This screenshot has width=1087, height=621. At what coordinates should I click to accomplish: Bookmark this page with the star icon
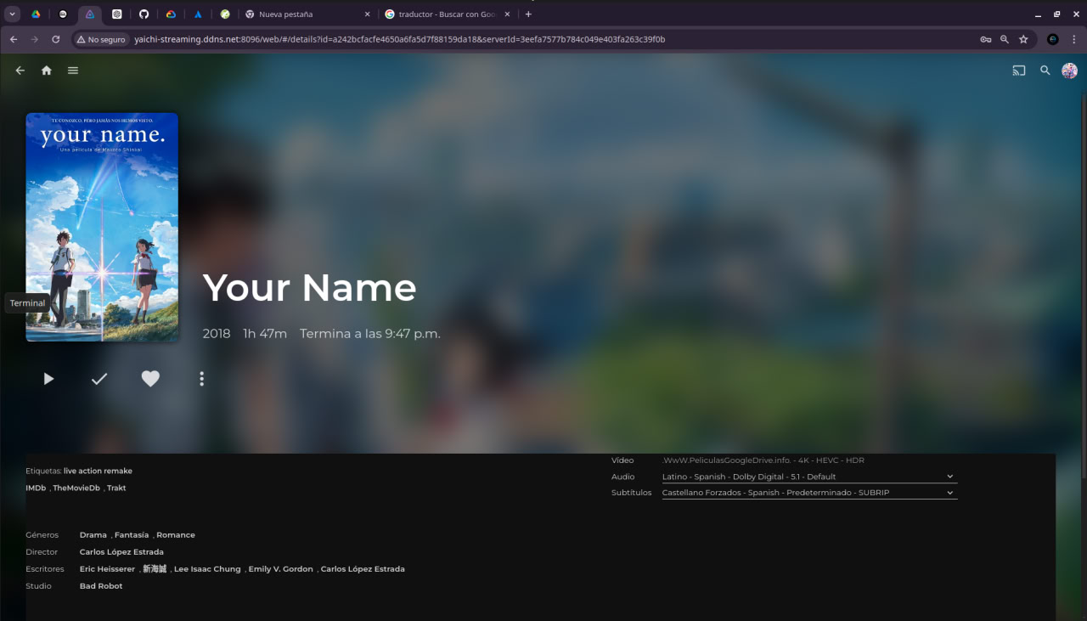click(1023, 39)
